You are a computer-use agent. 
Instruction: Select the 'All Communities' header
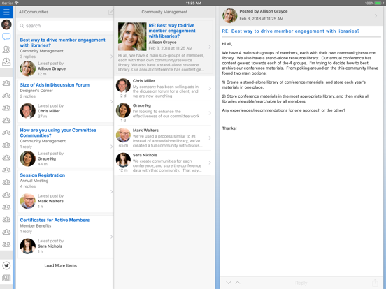pos(34,12)
